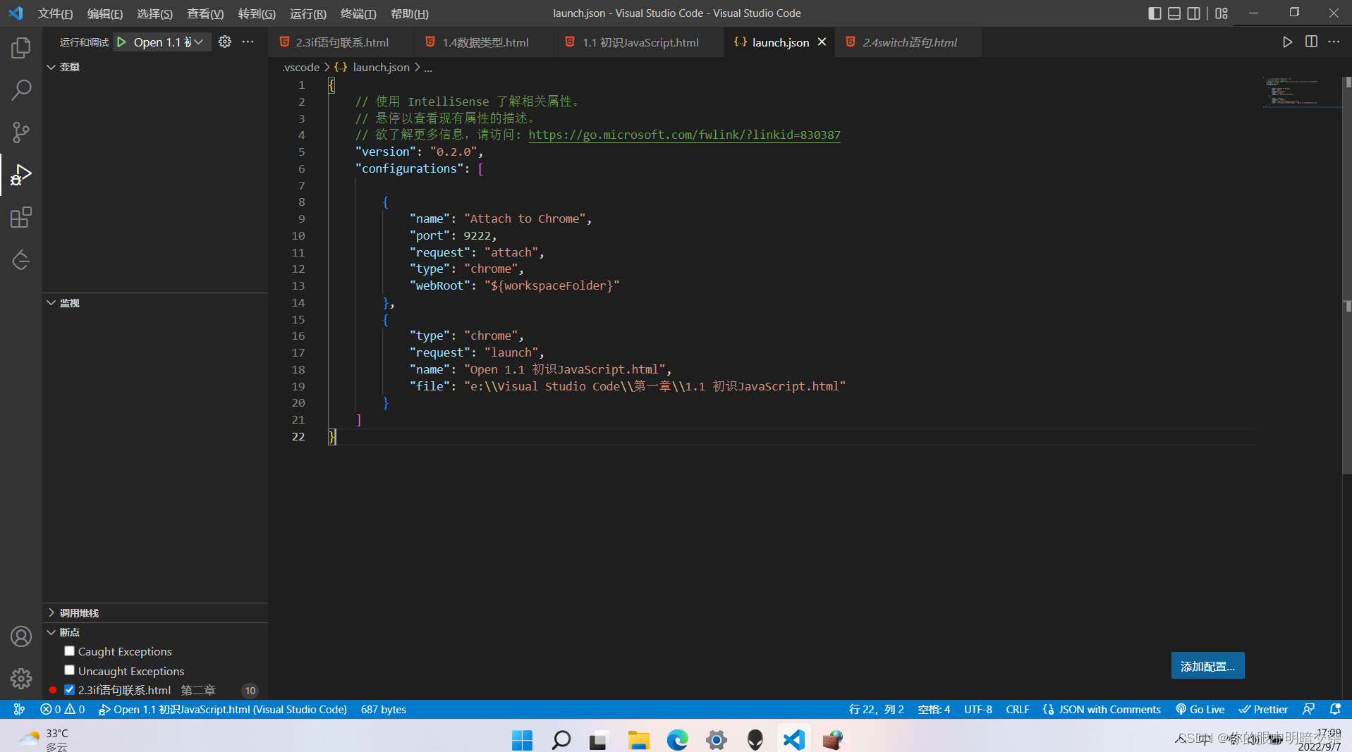Close the launch.json tab

tap(822, 42)
